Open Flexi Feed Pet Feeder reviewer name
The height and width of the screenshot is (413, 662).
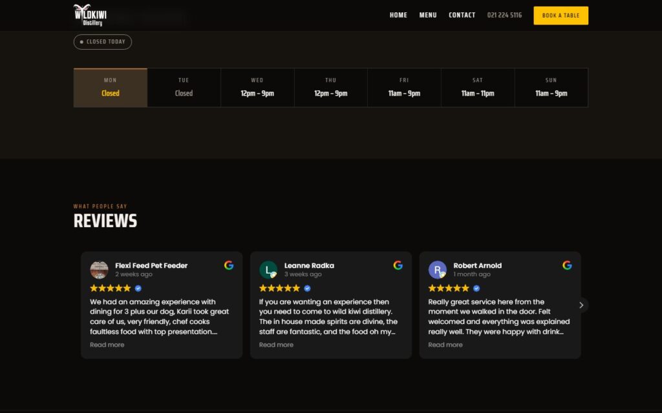(x=151, y=265)
